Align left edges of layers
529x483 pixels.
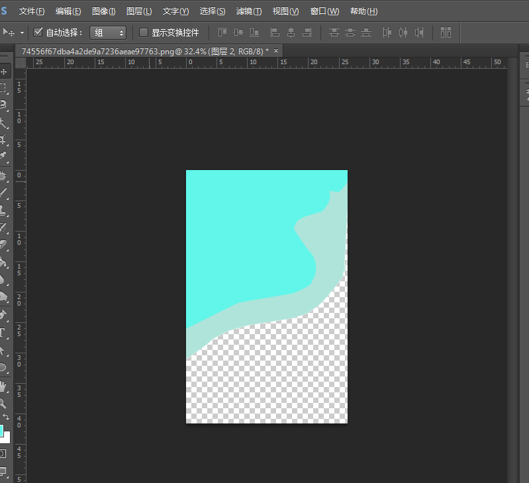click(x=275, y=32)
